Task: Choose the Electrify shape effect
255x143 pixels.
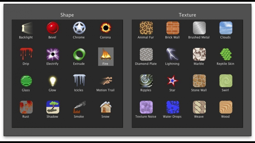Action: pos(53,54)
